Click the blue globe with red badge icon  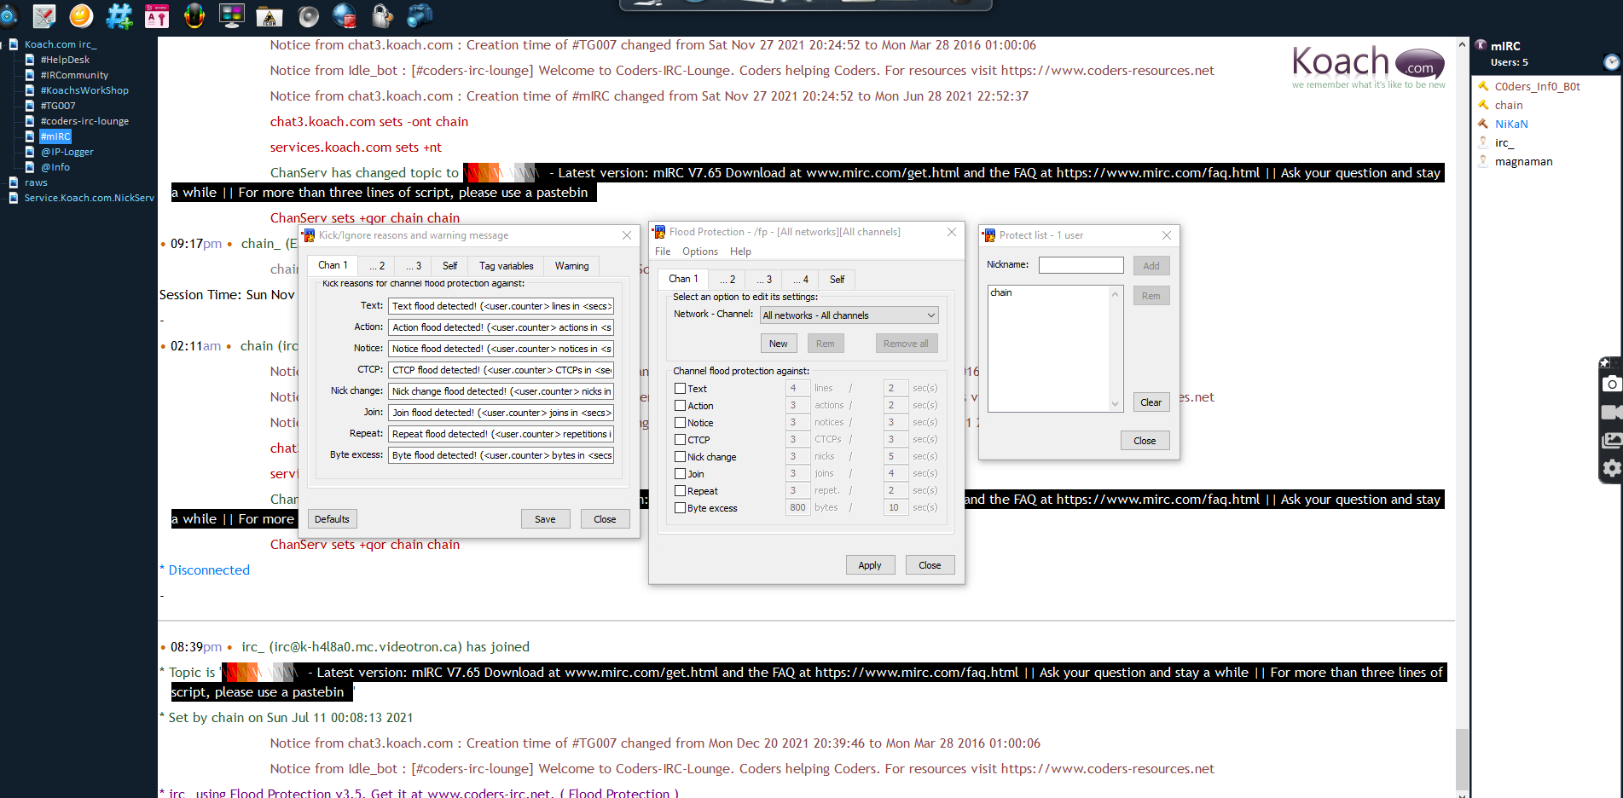[x=345, y=15]
